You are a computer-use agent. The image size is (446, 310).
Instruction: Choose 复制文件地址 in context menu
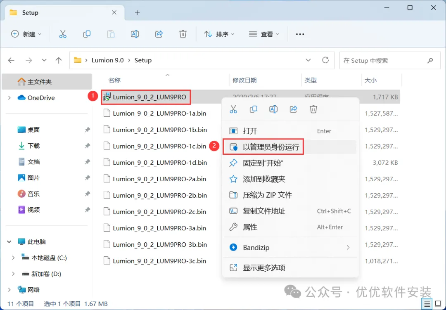pos(290,211)
